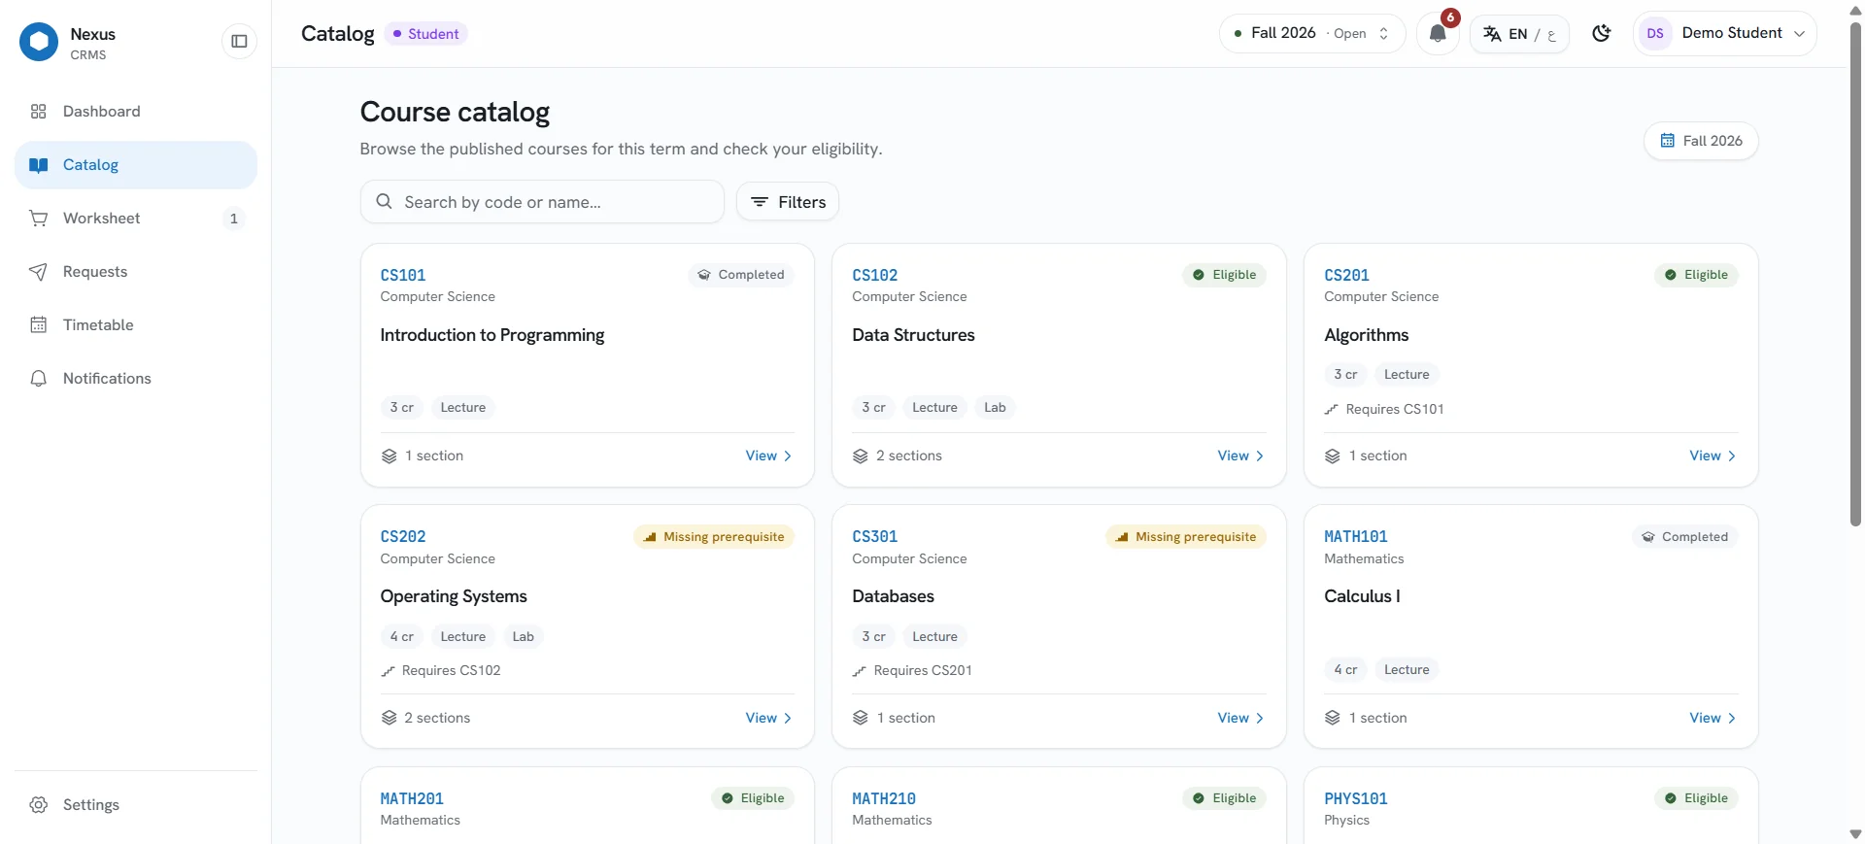Click the prerequisite icon beside Requires CS101
Screen dimensions: 1865x844
(1332, 410)
